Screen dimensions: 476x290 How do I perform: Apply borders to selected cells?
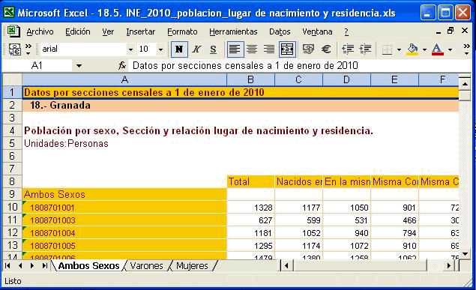(387, 49)
